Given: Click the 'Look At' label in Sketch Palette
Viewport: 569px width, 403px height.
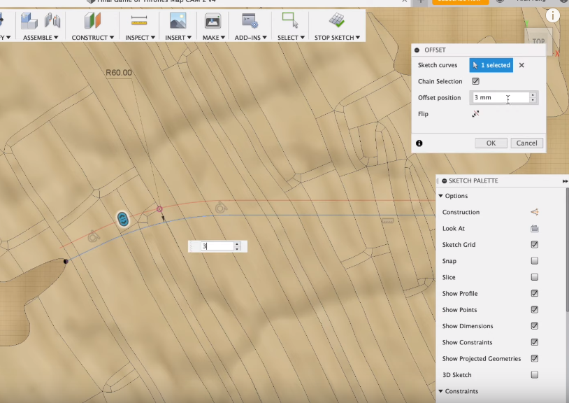Looking at the screenshot, I should point(454,228).
